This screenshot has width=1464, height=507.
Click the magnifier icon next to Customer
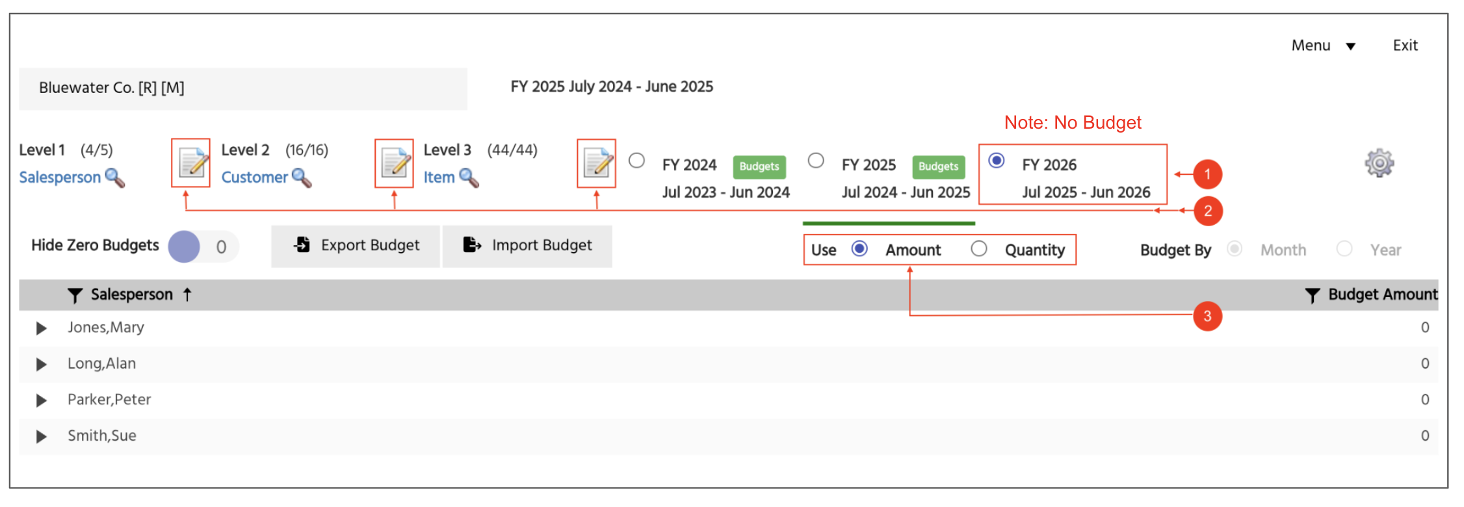point(302,177)
